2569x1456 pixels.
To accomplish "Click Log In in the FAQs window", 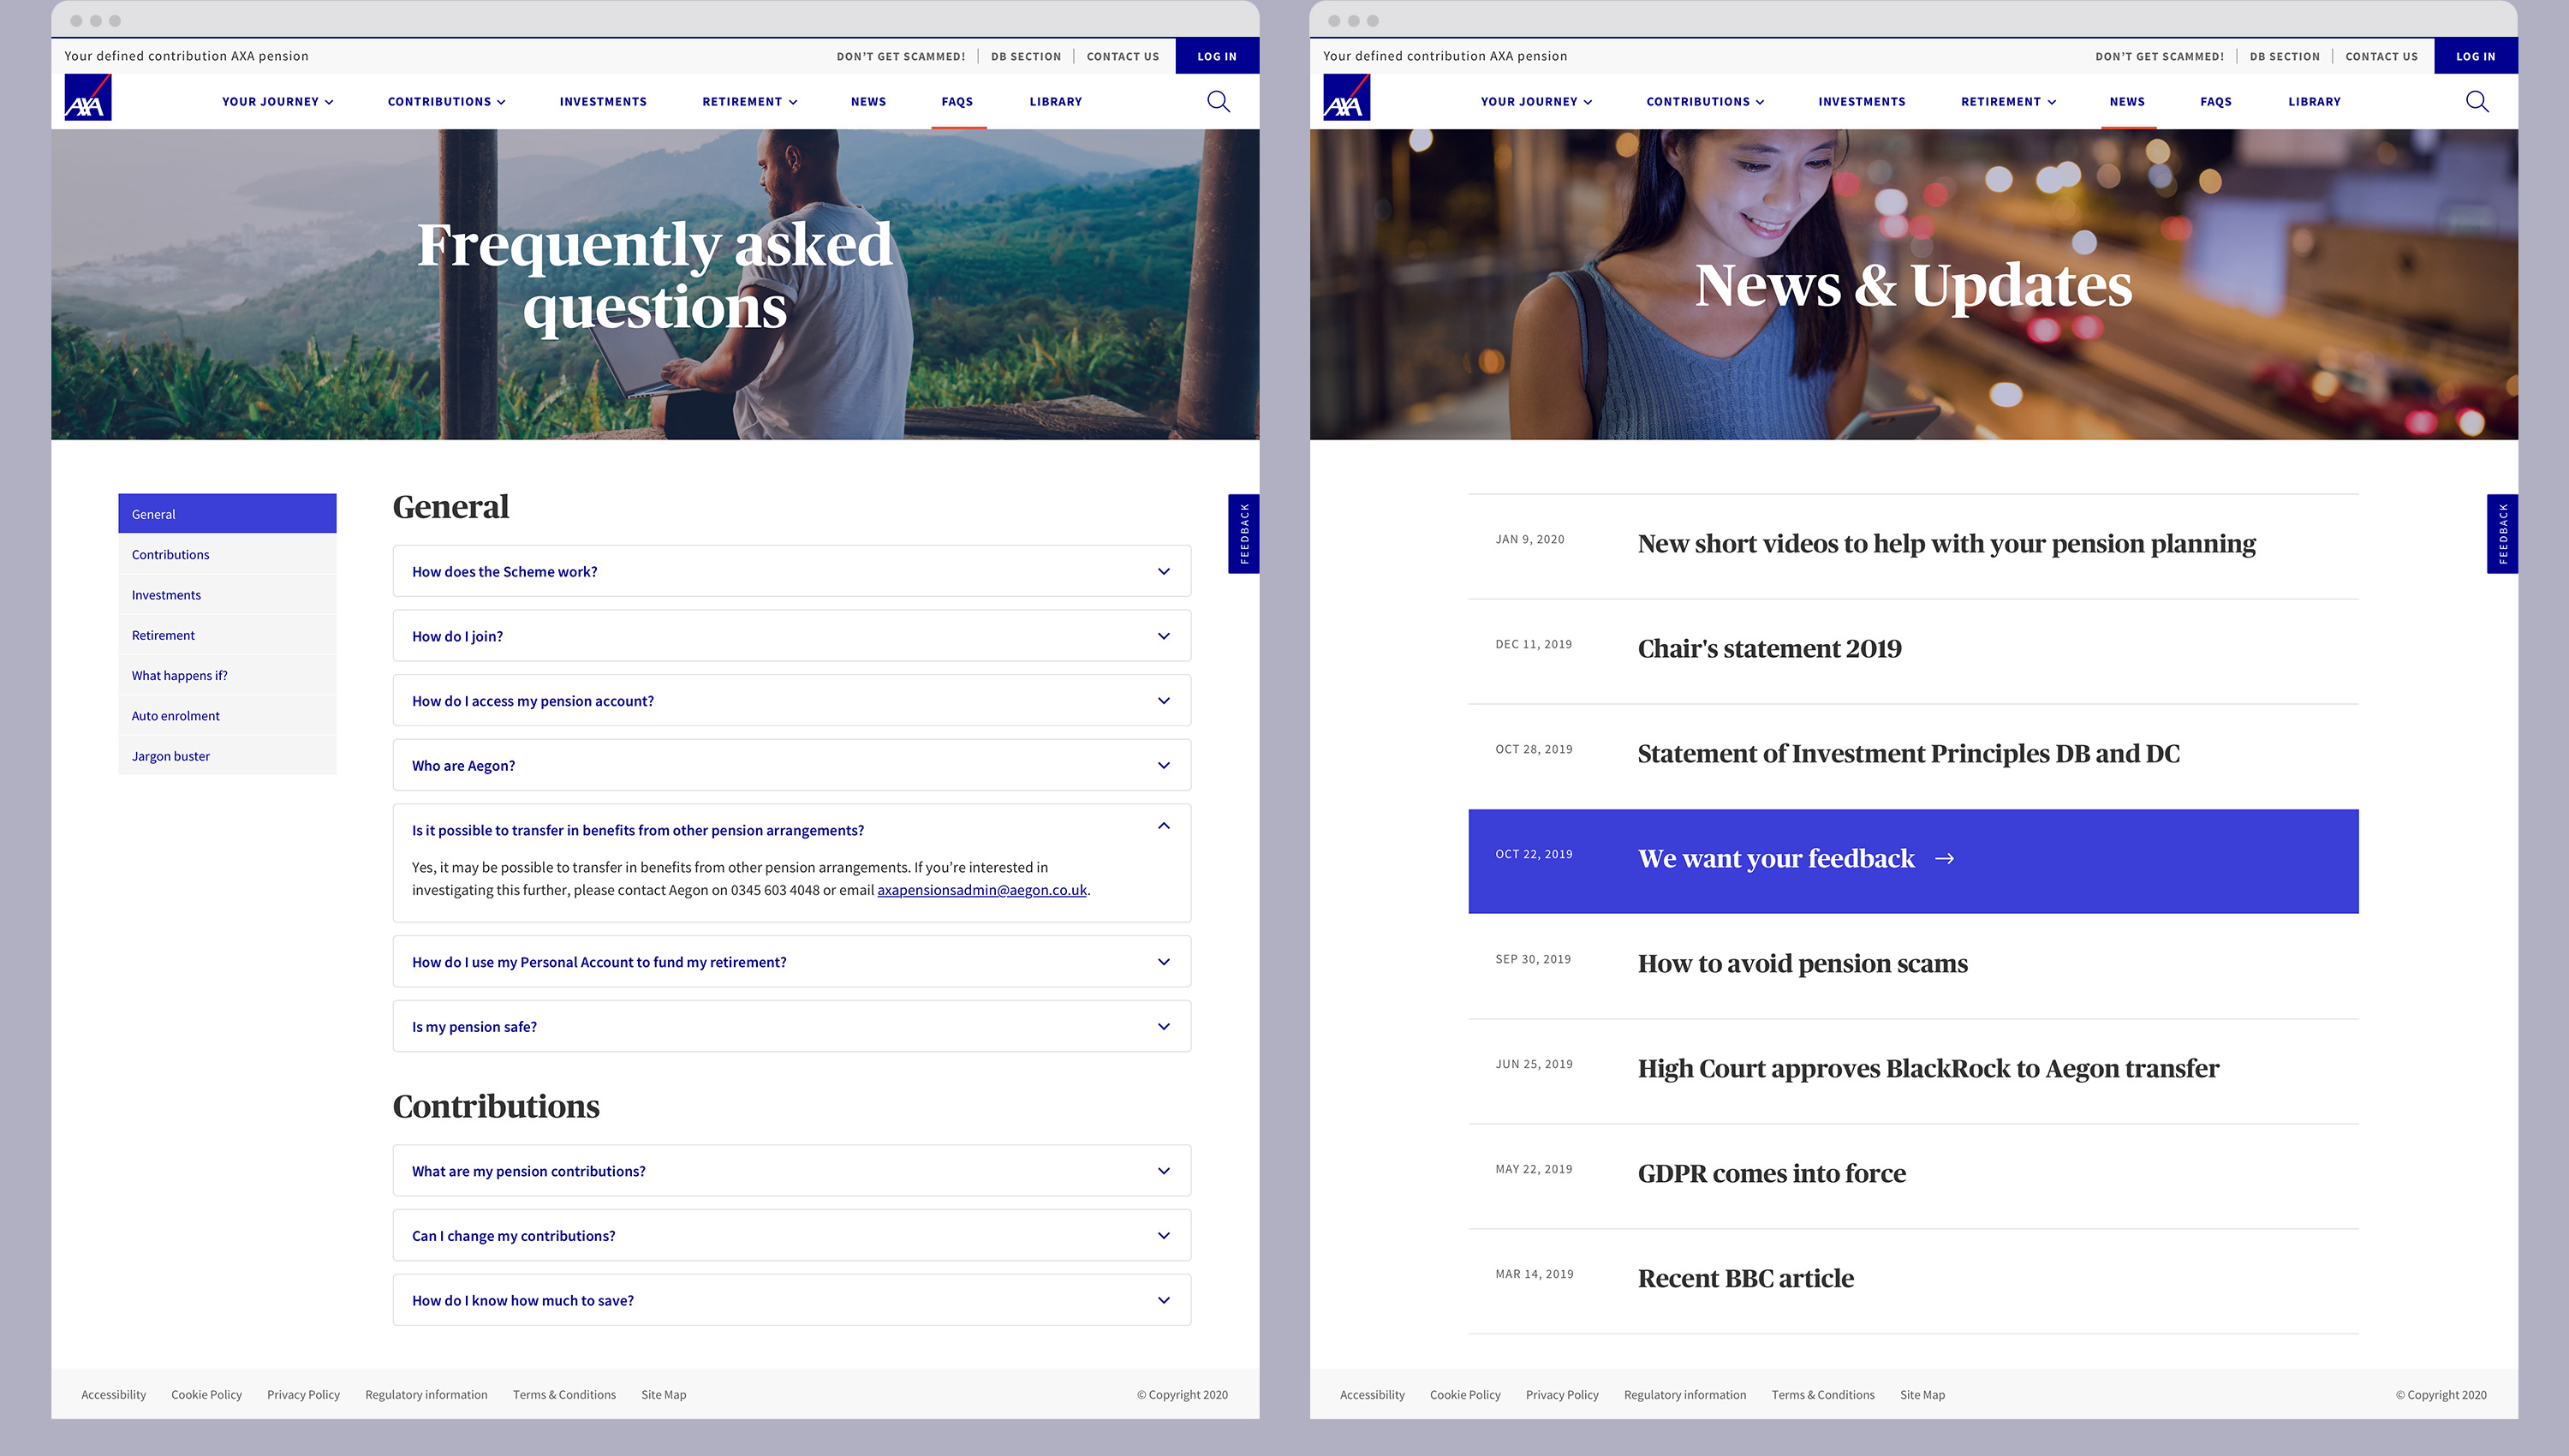I will point(1217,56).
